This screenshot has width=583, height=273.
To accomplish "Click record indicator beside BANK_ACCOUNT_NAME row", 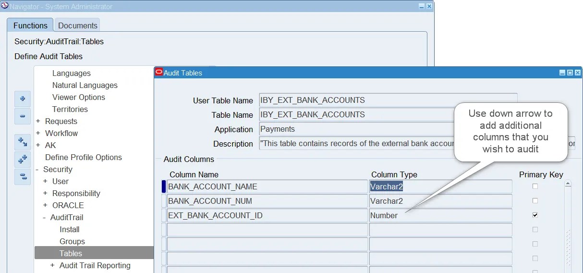I will pos(164,186).
